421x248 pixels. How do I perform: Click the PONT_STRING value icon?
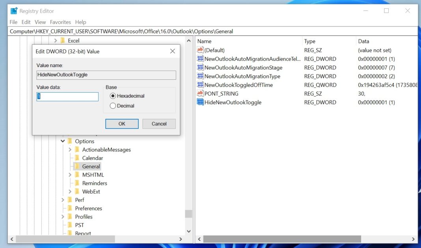click(199, 93)
